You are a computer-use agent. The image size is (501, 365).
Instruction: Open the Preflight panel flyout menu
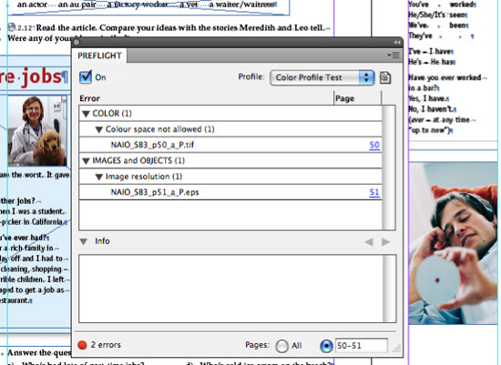pos(394,56)
